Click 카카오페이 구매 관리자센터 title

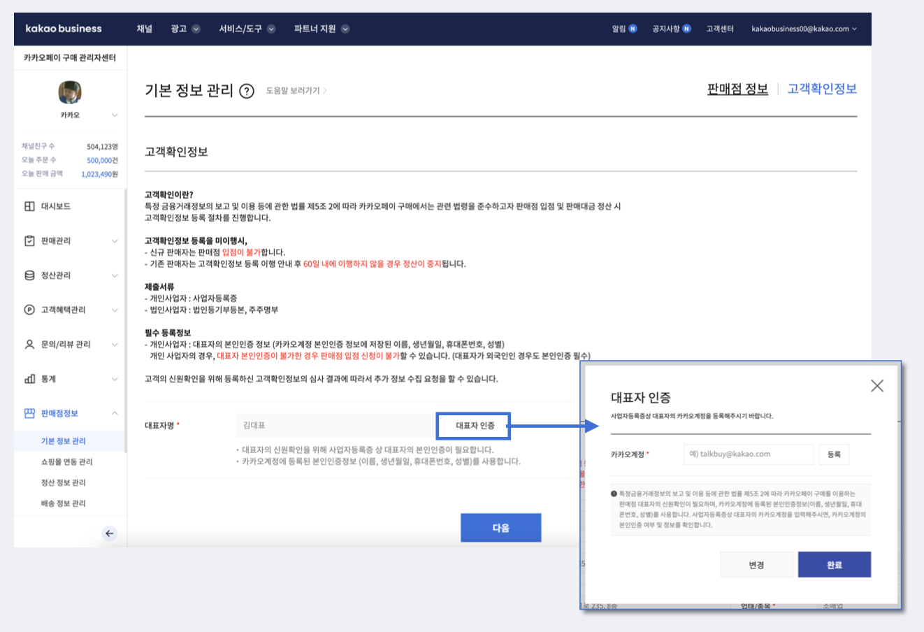click(70, 58)
